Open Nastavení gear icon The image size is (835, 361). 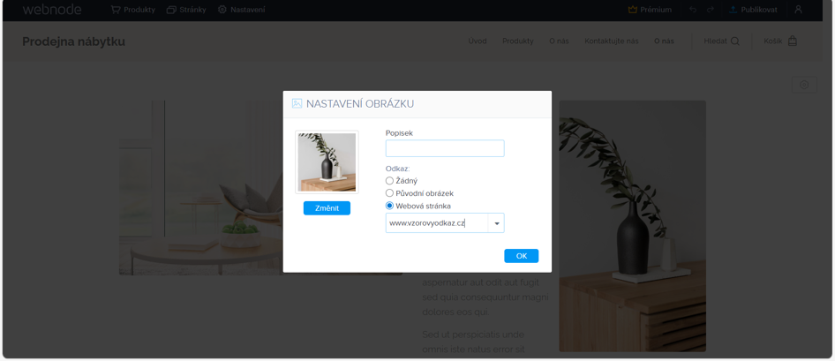(x=222, y=10)
